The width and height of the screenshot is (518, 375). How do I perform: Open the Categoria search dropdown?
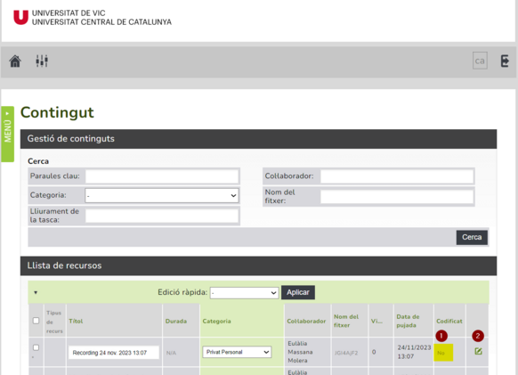tap(162, 195)
